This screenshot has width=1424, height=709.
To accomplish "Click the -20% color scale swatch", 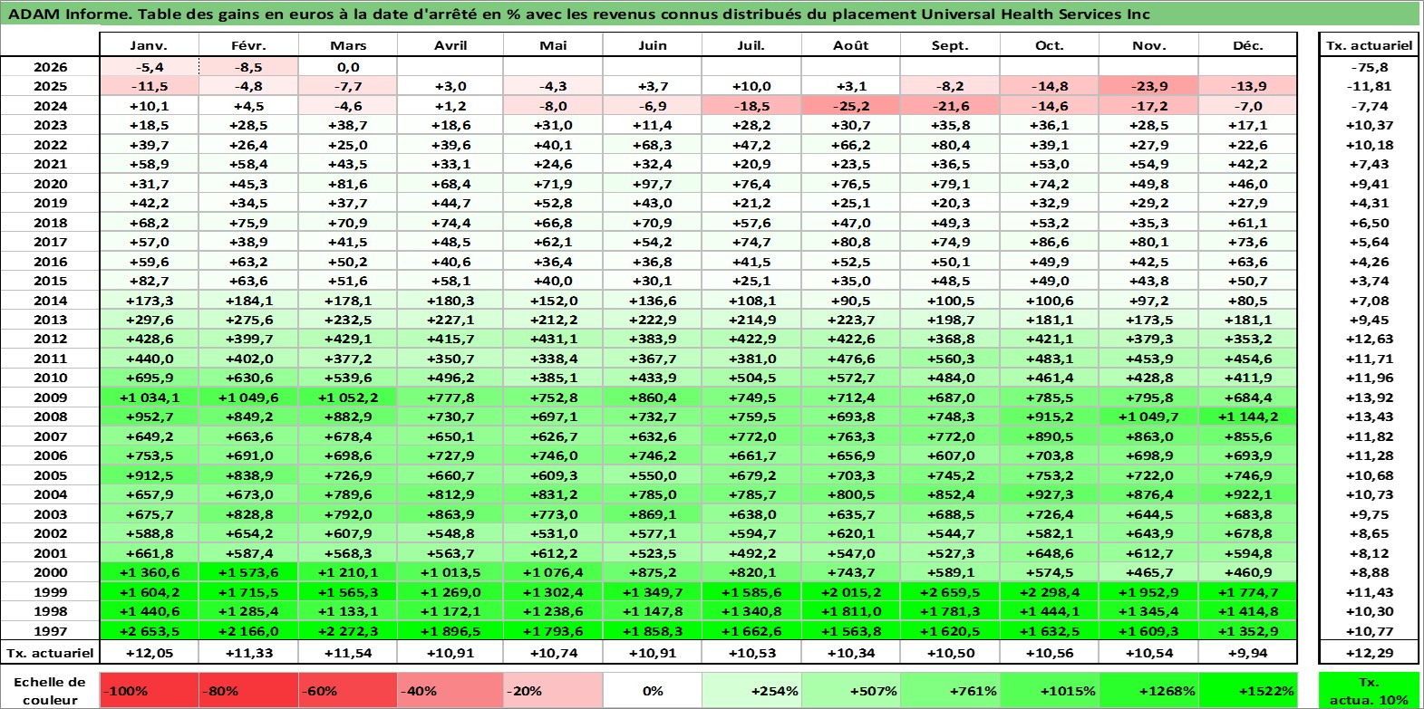I will (552, 690).
